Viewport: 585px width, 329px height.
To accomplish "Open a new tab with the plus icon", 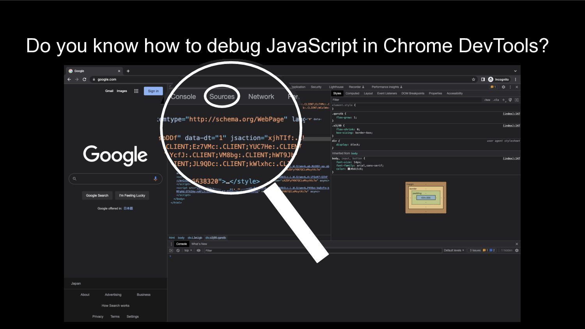I will click(128, 71).
